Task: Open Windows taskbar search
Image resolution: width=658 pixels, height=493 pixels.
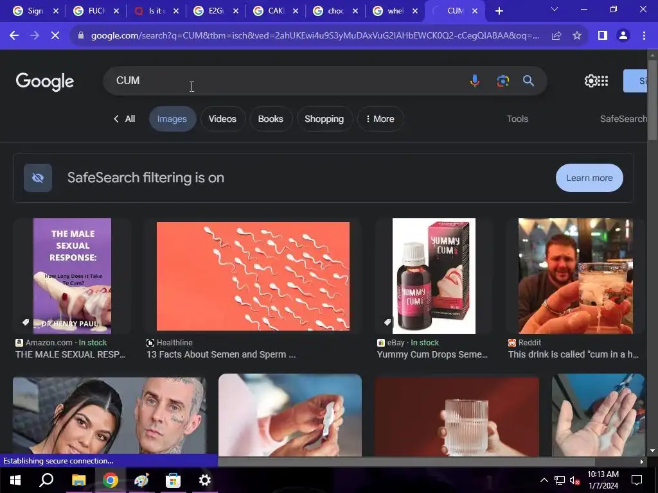Action: pos(46,480)
